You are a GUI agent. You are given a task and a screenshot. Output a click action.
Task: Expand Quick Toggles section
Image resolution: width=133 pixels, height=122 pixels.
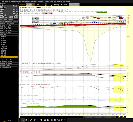tap(9, 65)
